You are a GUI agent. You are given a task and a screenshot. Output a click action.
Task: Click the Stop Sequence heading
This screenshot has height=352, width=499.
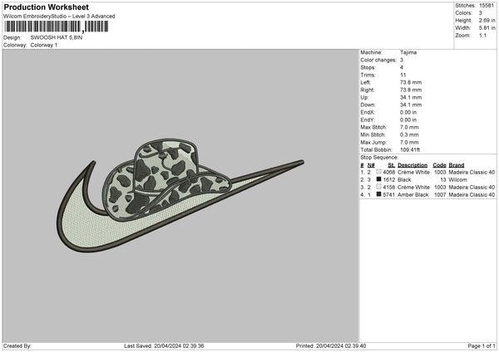click(x=379, y=158)
